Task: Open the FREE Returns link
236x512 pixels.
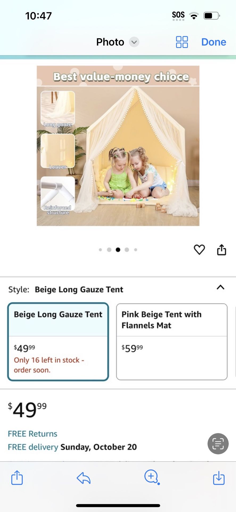Action: 32,434
